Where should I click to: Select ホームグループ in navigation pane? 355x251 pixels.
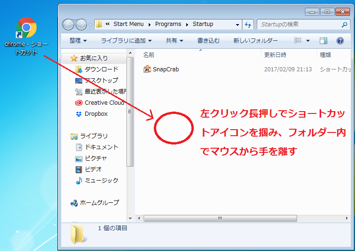99,202
